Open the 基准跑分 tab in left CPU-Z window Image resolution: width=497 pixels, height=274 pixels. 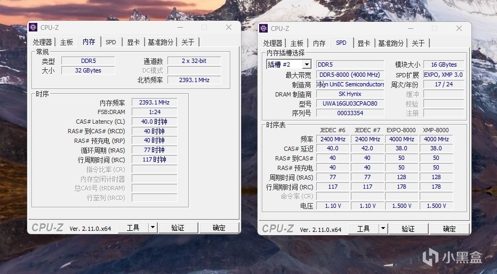tap(161, 42)
